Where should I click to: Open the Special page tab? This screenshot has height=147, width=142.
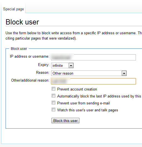click(13, 9)
